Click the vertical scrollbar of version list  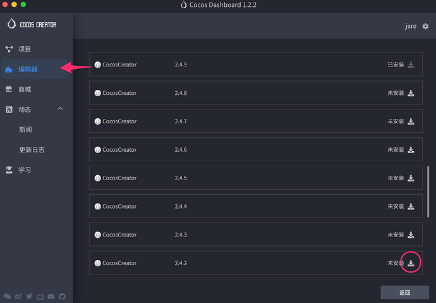pos(428,192)
